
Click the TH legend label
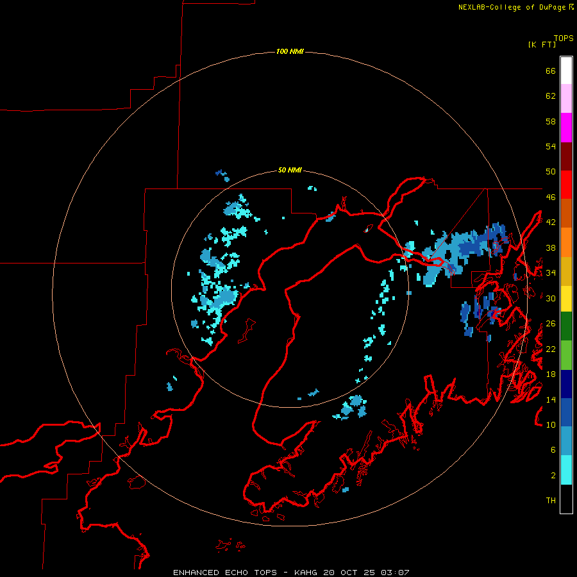551,501
